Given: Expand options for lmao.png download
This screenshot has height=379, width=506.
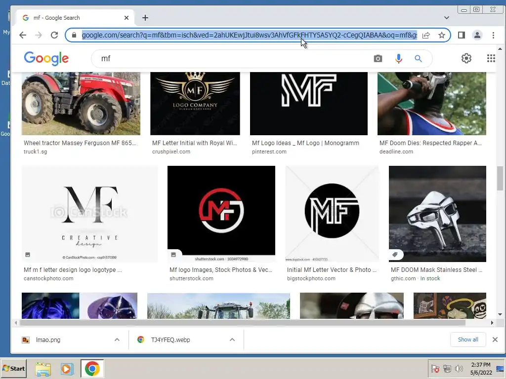Looking at the screenshot, I should click(x=117, y=340).
